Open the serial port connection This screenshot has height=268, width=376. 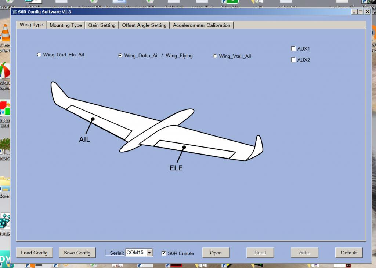pyautogui.click(x=216, y=253)
